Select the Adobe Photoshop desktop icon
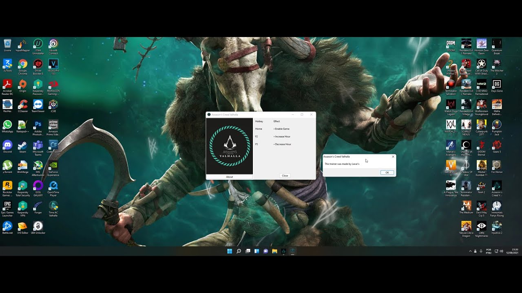This screenshot has height=293, width=522. click(x=38, y=127)
